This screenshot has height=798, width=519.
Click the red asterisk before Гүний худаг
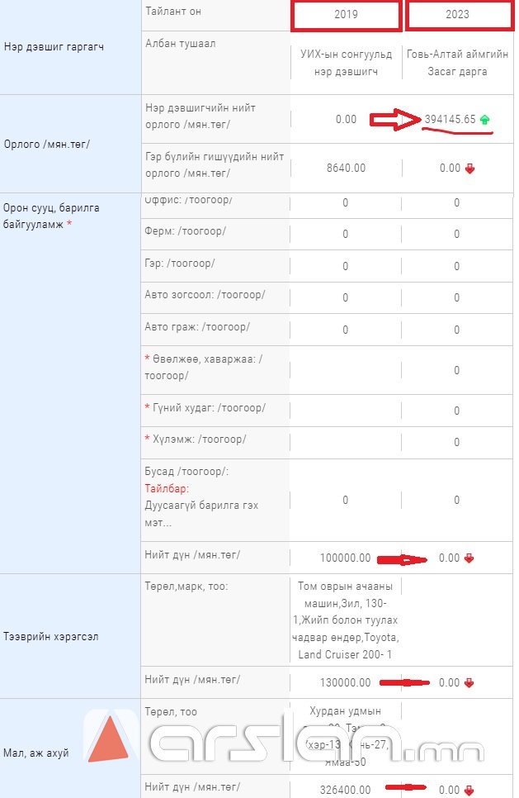pos(148,409)
